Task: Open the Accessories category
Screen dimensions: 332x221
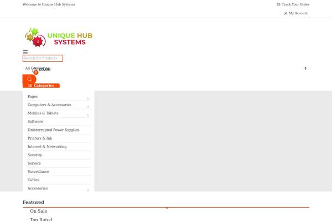Action: (x=38, y=188)
